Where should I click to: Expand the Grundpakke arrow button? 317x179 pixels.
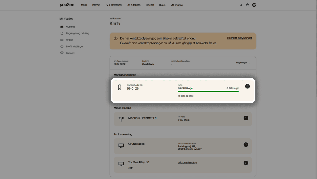[246, 144]
